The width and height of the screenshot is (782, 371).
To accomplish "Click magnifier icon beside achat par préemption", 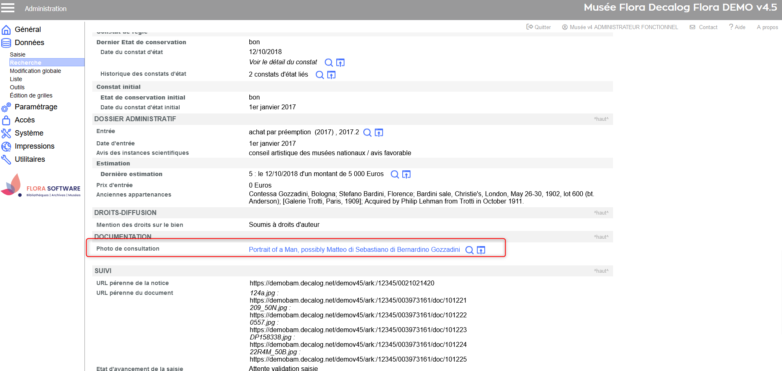I will [367, 133].
